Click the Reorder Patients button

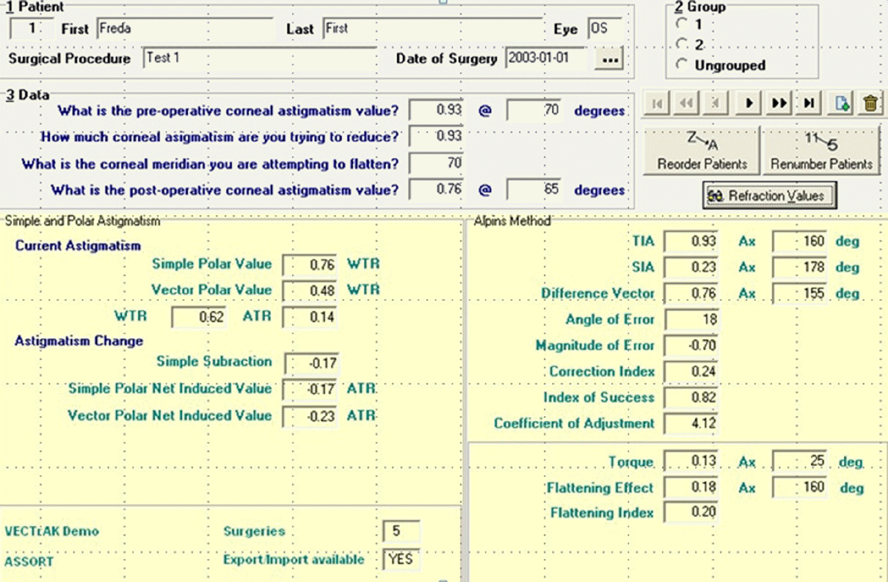coord(702,150)
